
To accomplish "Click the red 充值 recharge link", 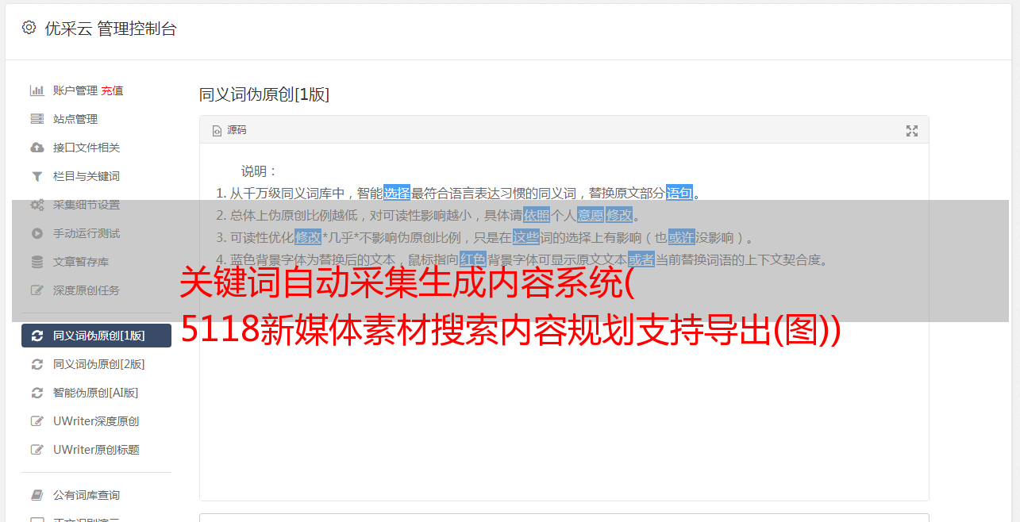I will click(112, 90).
